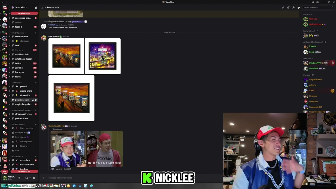Screen dimensions: 336x189
Task: Open the Help question mark icon
Action: pos(317,2)
